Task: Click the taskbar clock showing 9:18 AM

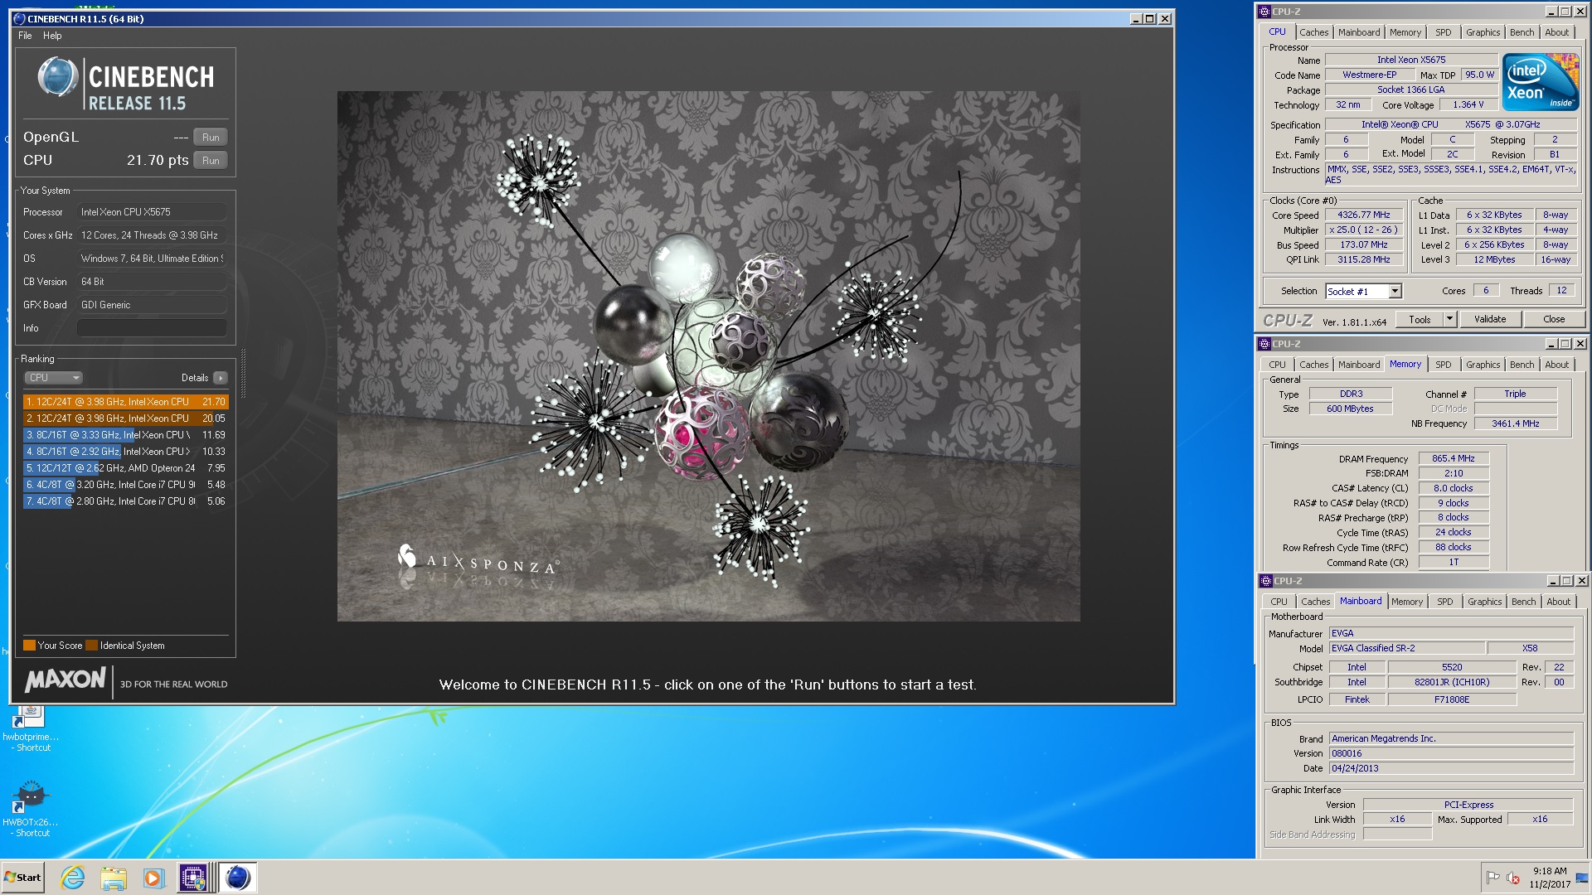Action: 1550,878
